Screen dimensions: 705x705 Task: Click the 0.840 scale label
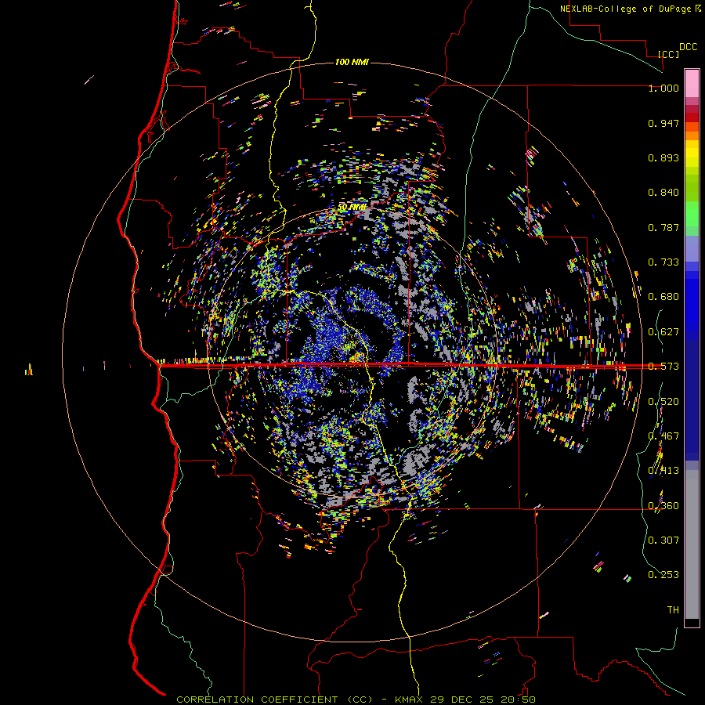[663, 193]
